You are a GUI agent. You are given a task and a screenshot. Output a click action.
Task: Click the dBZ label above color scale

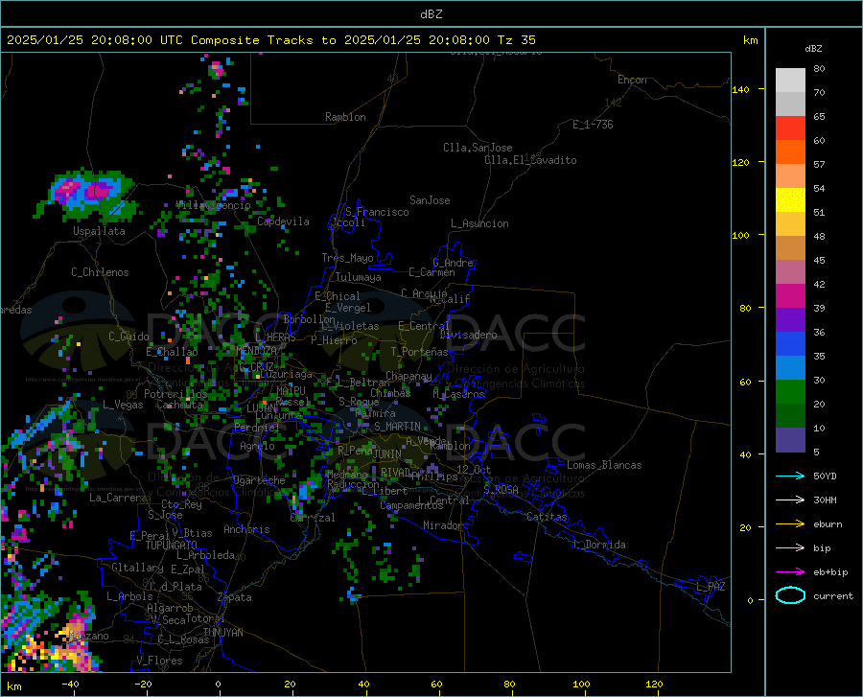(x=813, y=48)
